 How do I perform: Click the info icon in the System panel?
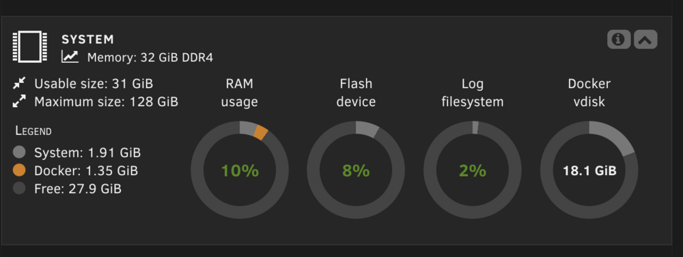(619, 40)
